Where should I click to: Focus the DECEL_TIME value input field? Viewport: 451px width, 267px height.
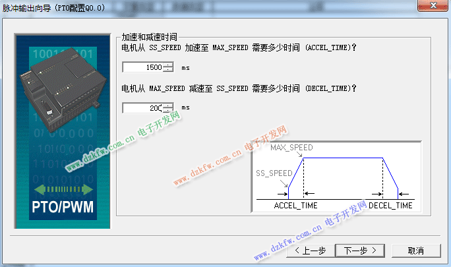143,107
